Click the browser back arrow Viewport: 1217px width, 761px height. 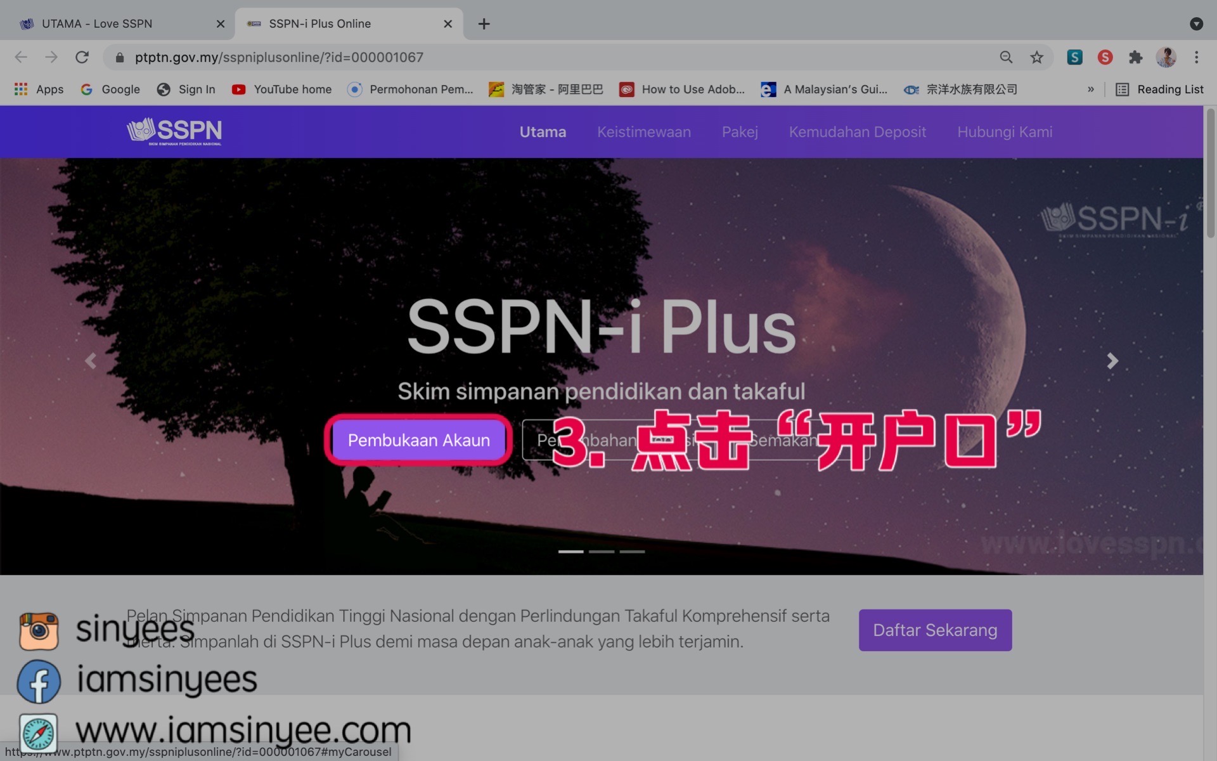tap(21, 57)
